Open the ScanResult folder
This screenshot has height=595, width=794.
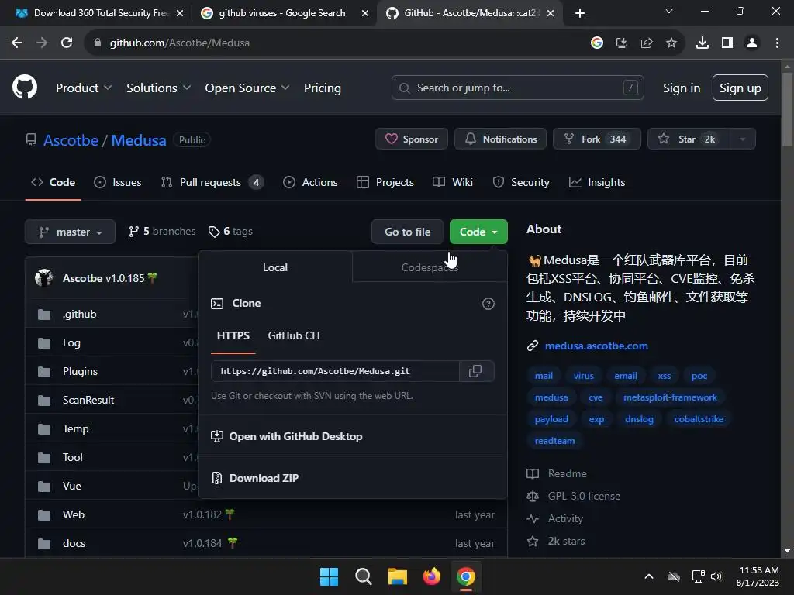88,400
